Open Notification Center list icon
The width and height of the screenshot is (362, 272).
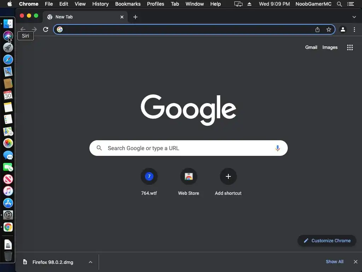350,4
